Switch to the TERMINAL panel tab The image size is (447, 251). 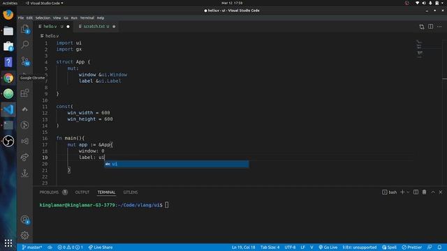[x=106, y=192]
